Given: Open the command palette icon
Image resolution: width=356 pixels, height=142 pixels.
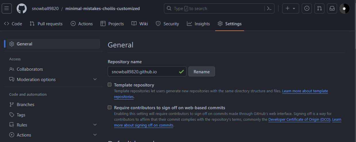Looking at the screenshot, I should pos(269,8).
